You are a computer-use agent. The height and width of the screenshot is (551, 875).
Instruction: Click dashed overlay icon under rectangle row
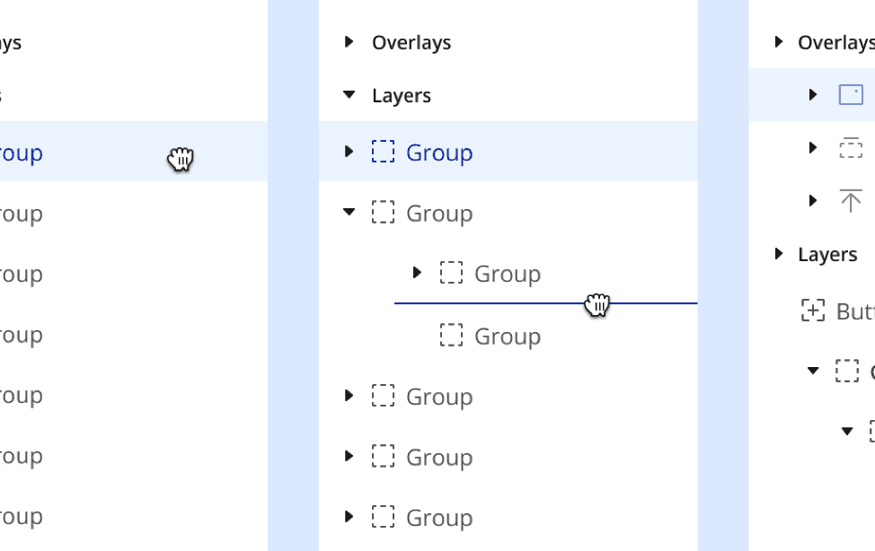[x=850, y=148]
